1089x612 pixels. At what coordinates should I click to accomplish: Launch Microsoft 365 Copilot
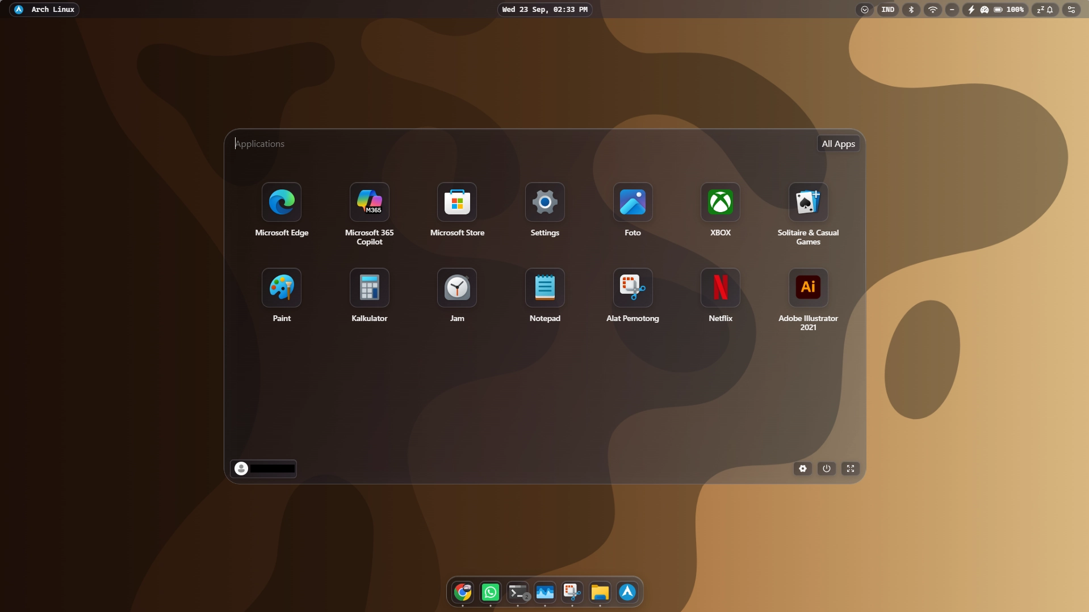[x=370, y=202]
